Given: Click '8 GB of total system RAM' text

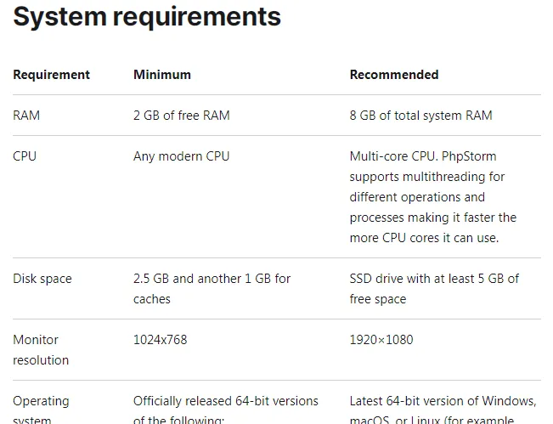Looking at the screenshot, I should point(420,116).
